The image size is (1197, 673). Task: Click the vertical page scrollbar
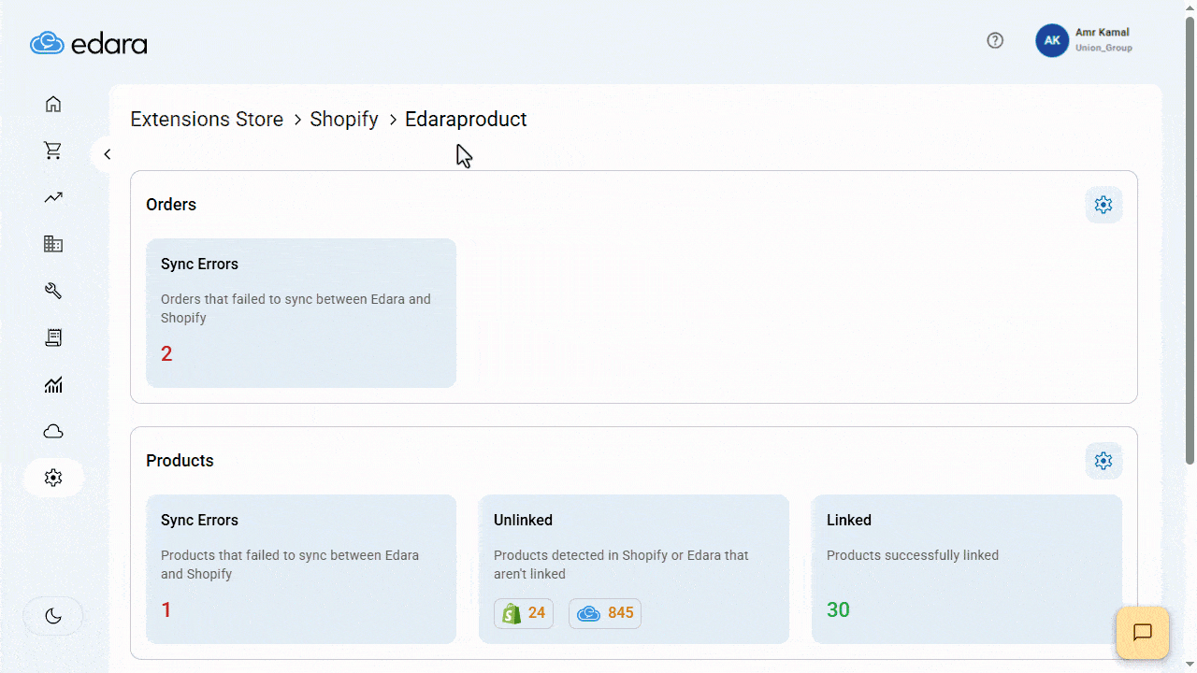[x=1190, y=241]
